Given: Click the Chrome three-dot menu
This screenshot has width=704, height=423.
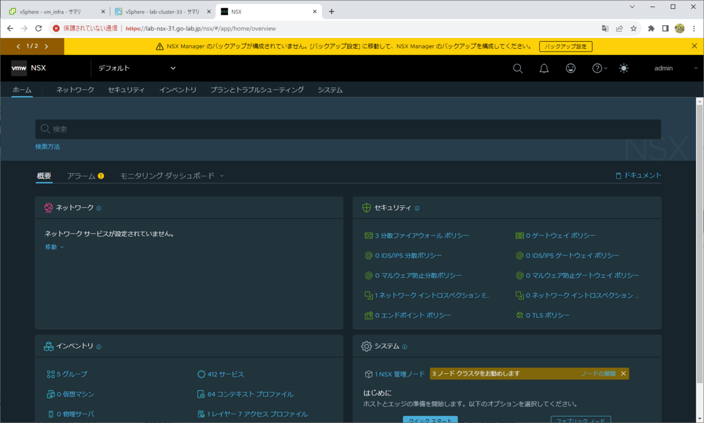Looking at the screenshot, I should [x=695, y=28].
